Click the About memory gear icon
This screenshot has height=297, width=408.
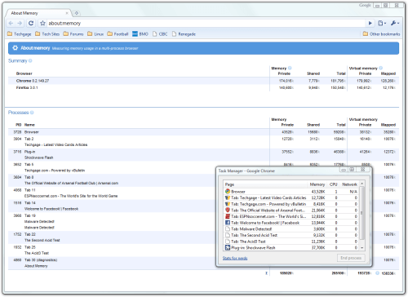tap(16, 48)
